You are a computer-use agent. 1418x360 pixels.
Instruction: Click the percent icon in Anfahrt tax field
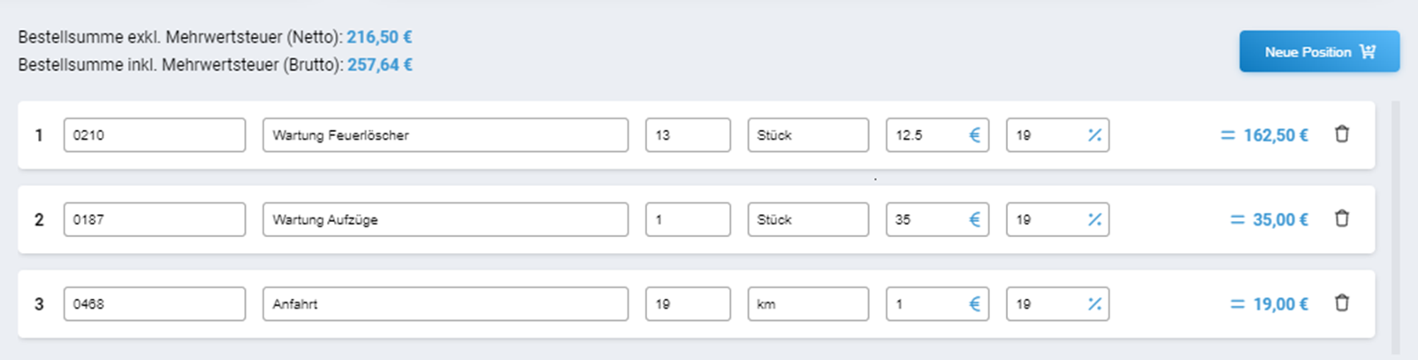(1094, 304)
